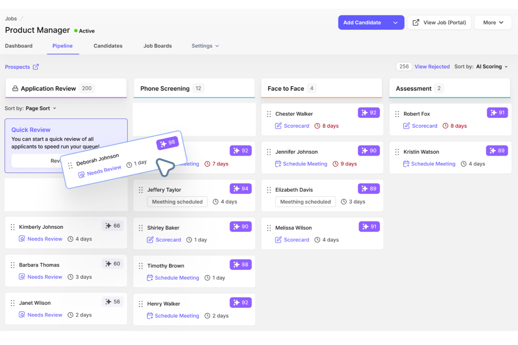Click the AI score 66 badge on Kimberly Johnson
Screen dimensions: 518x345
pyautogui.click(x=113, y=226)
